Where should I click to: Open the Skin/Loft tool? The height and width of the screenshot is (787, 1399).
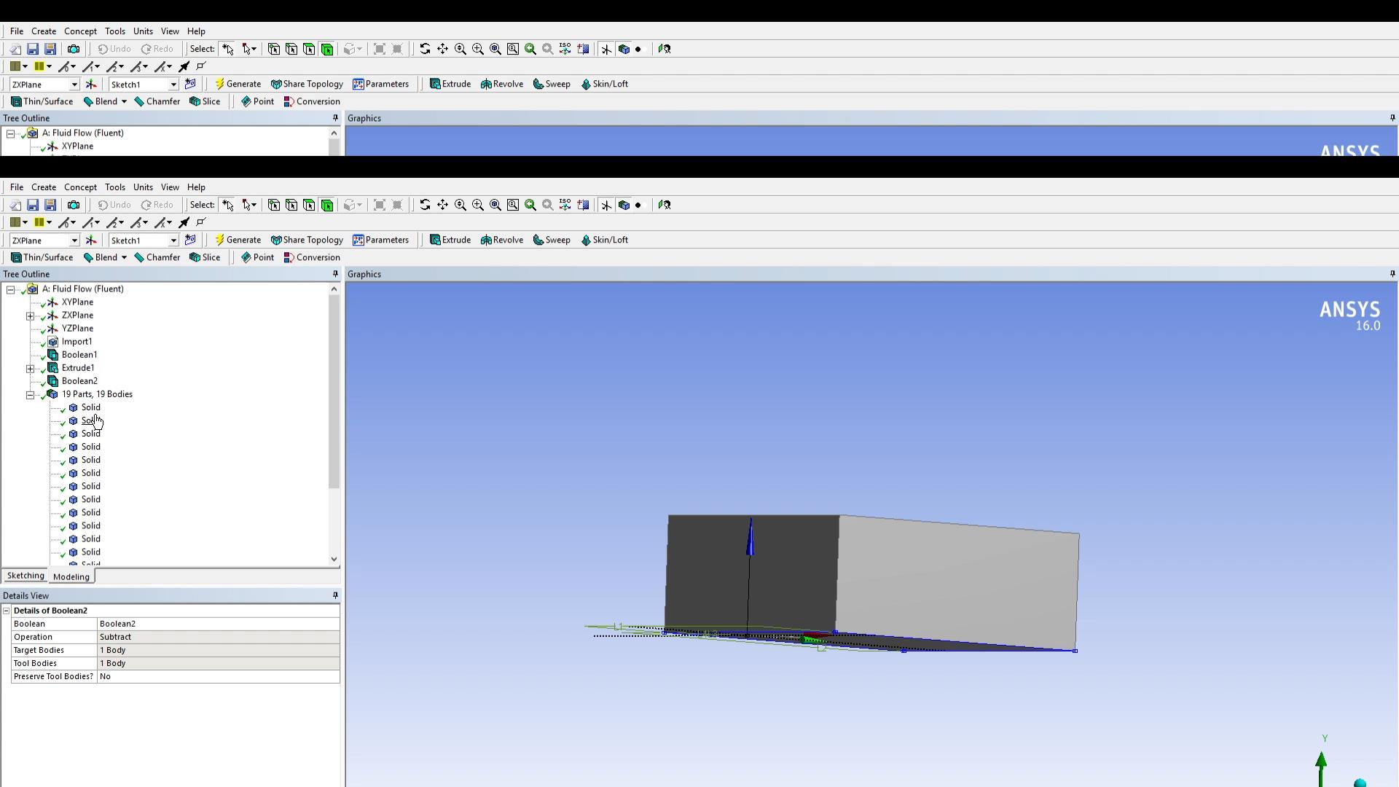click(x=605, y=240)
